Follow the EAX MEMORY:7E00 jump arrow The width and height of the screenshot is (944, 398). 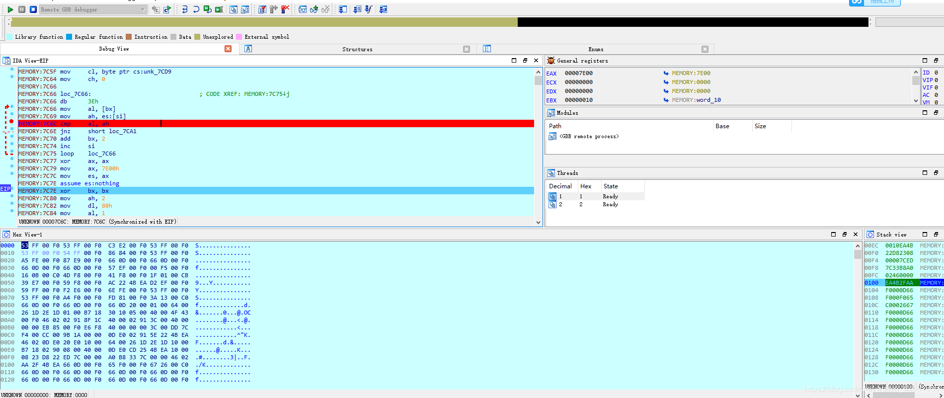point(666,73)
